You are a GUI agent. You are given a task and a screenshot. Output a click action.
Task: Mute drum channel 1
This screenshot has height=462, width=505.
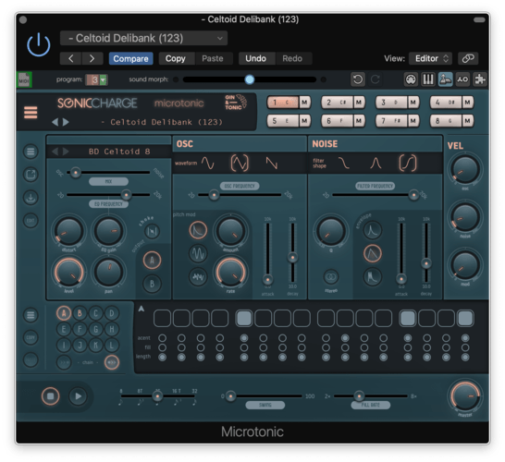pos(304,103)
